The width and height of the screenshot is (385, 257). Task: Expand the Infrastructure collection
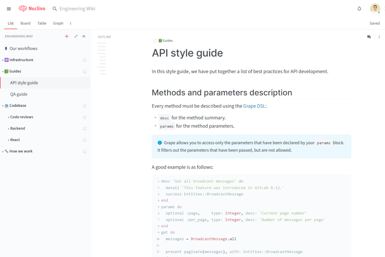(3, 60)
